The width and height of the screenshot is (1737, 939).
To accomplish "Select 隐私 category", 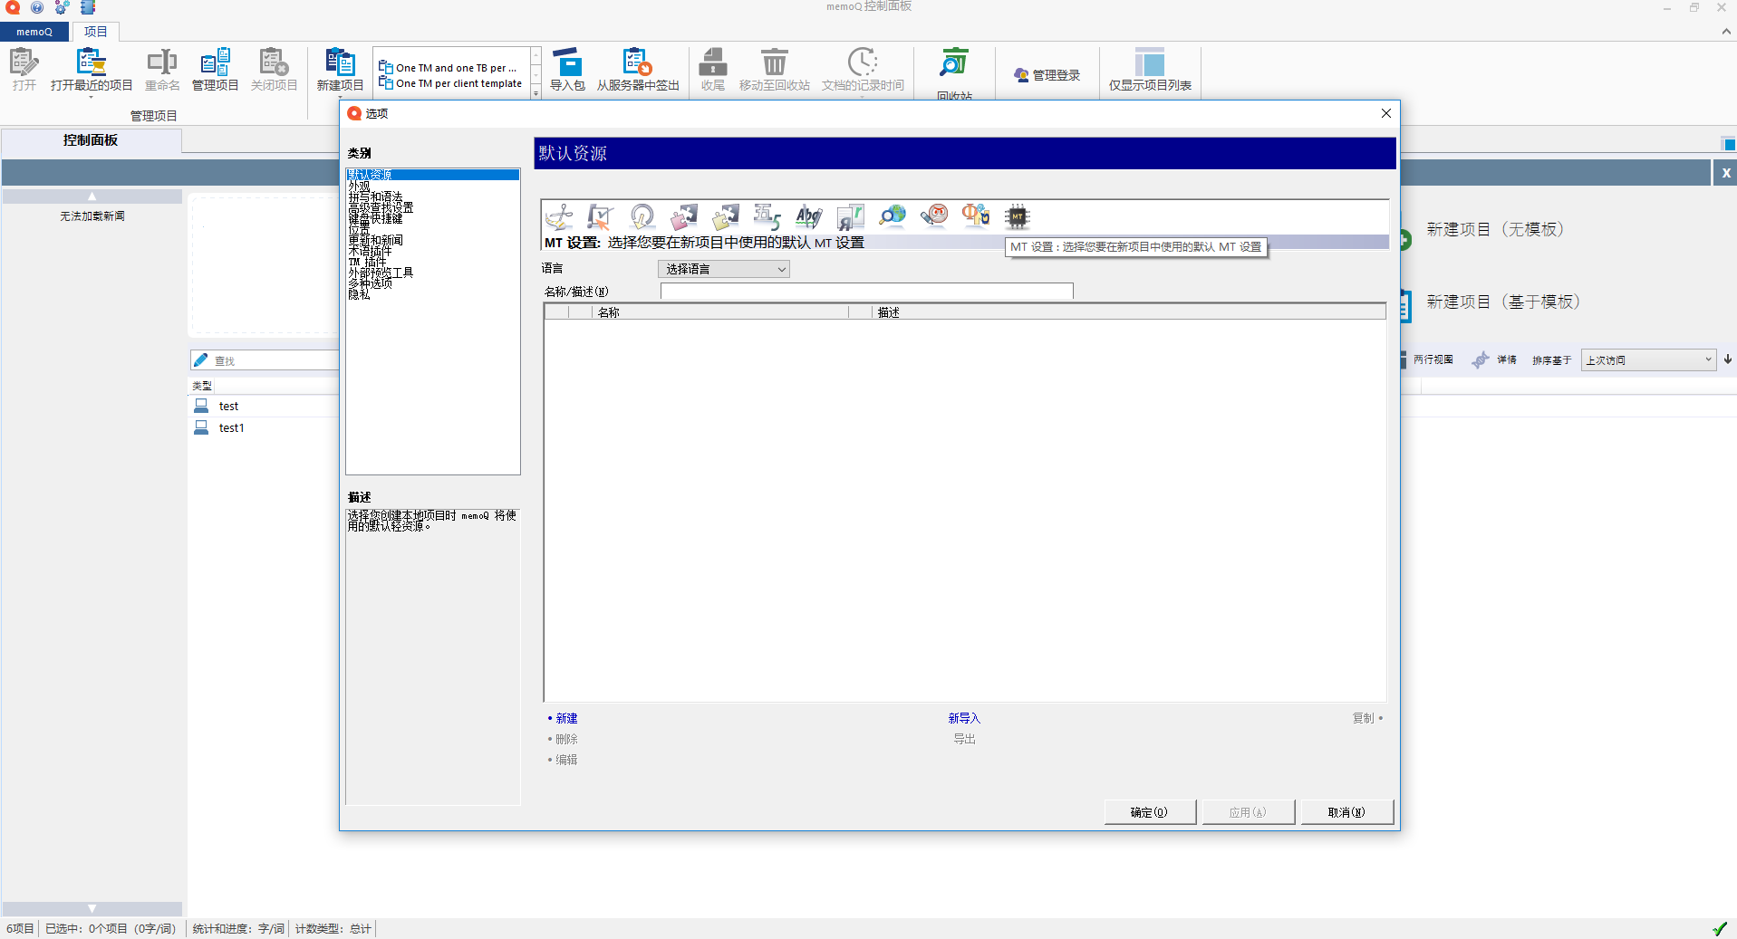I will click(x=359, y=294).
